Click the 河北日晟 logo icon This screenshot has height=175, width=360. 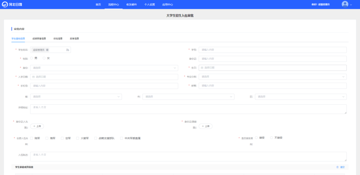(5, 4)
